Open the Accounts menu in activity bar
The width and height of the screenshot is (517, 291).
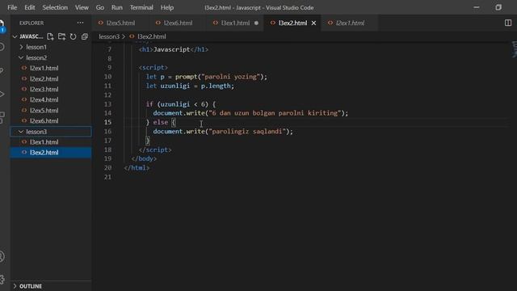(2, 256)
